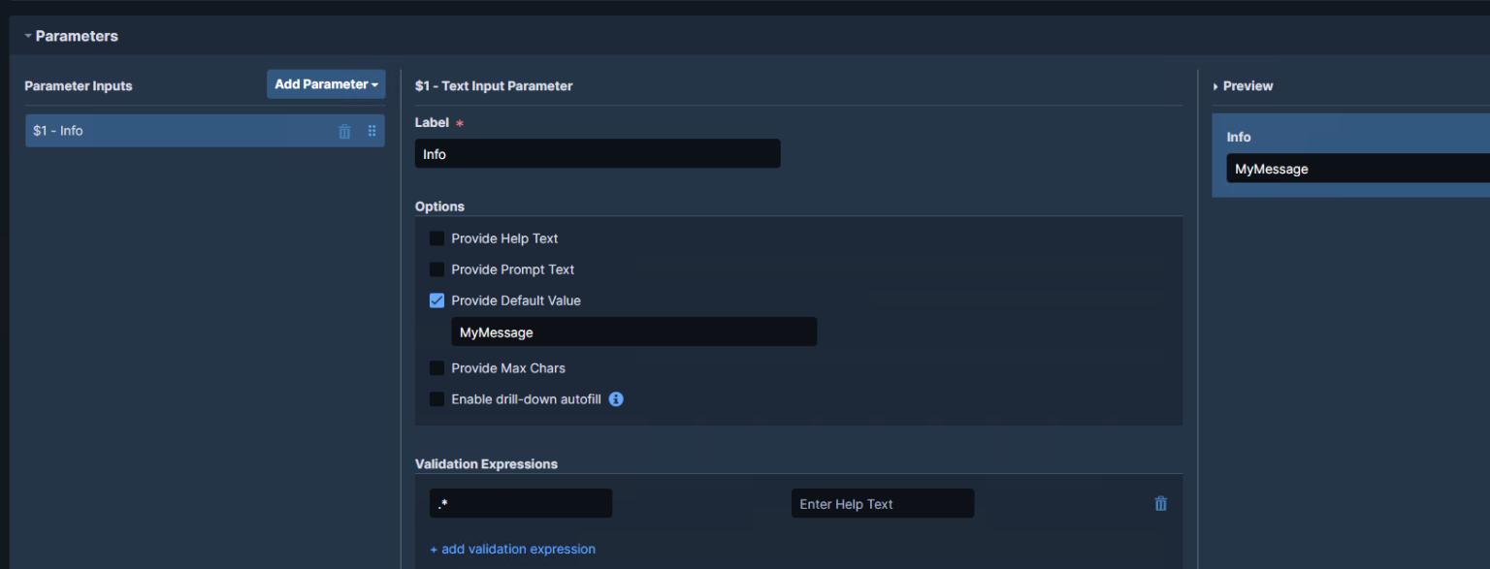Click the add validation expression link
Screen dimensions: 1490x569
click(x=512, y=549)
